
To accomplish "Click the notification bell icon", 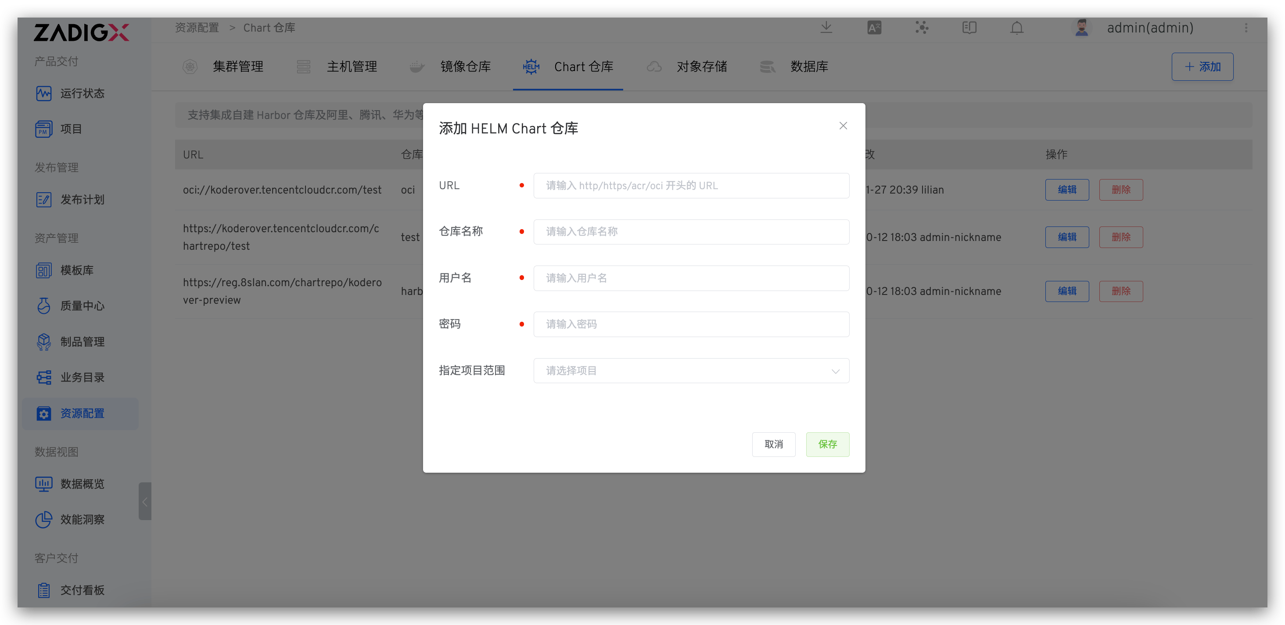I will coord(1016,28).
